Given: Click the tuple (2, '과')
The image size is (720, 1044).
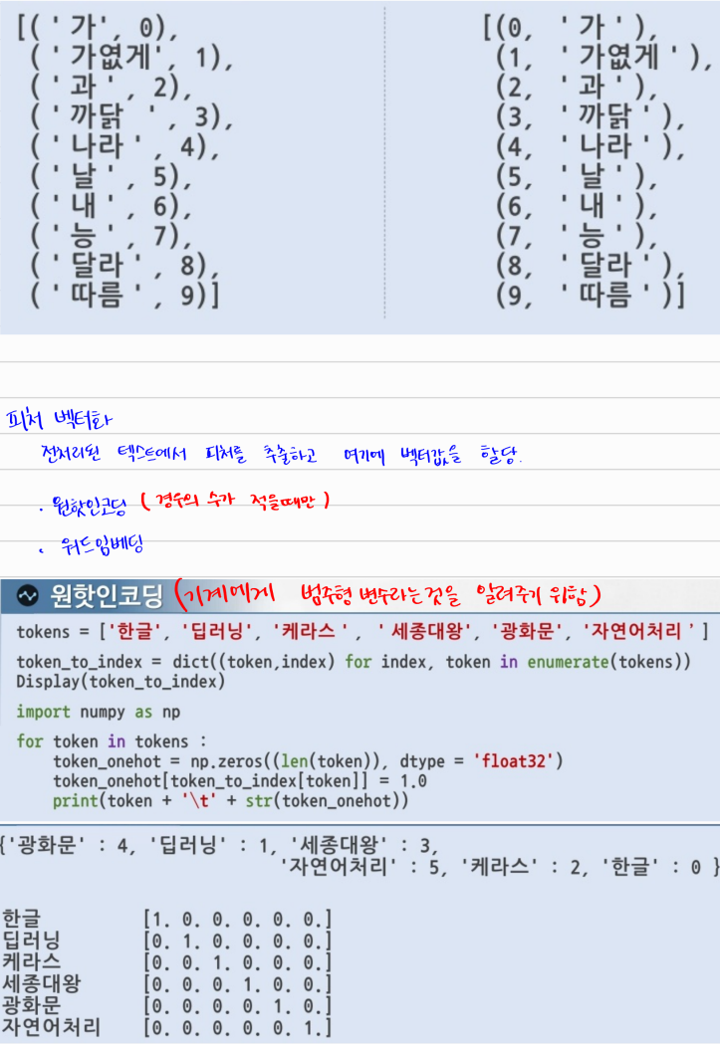Looking at the screenshot, I should tap(577, 88).
